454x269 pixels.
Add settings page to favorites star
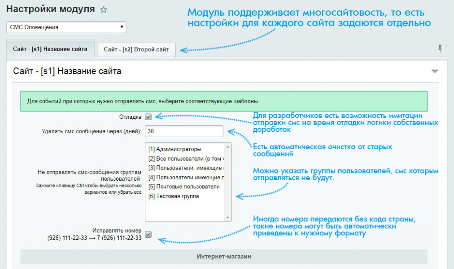pos(103,10)
